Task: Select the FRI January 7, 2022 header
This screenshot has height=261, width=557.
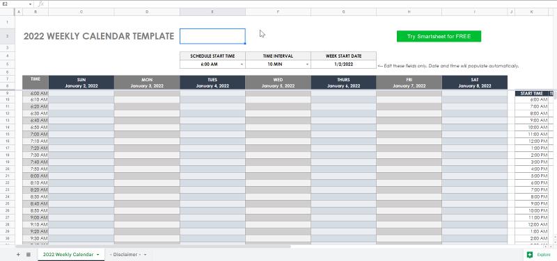Action: (409, 83)
